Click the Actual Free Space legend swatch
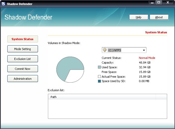The height and width of the screenshot is (129, 175). (99, 77)
